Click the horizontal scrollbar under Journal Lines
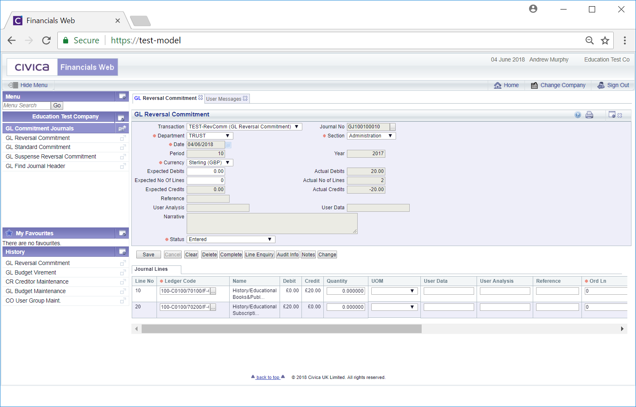 click(x=281, y=329)
